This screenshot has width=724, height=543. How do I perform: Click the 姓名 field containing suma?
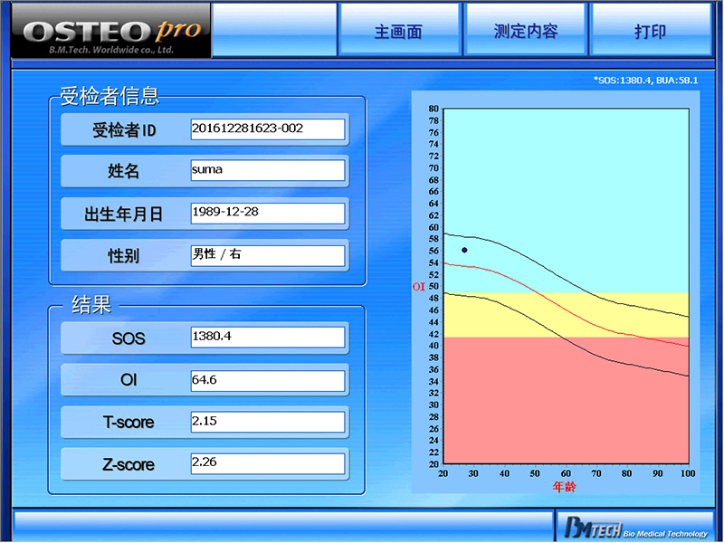tap(268, 170)
